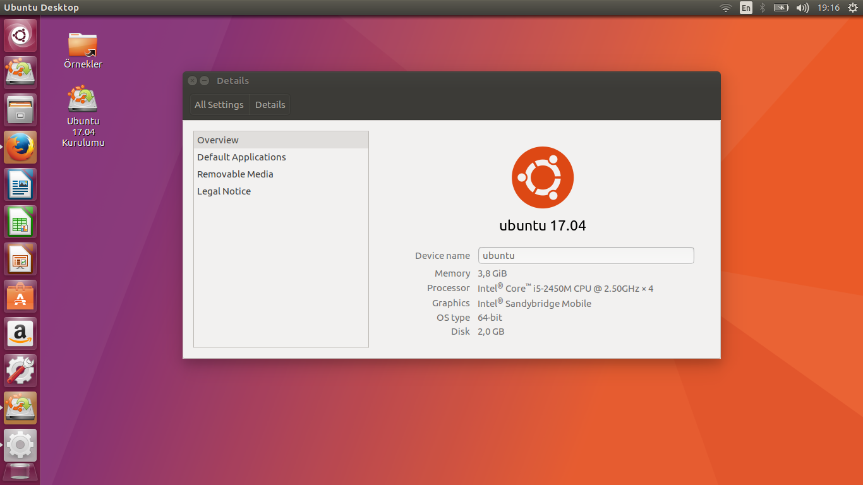This screenshot has height=485, width=863.
Task: Click the Memory value '3,8 GiB'
Action: 492,273
